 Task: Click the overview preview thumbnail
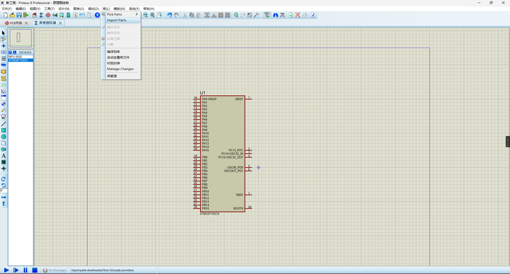(x=20, y=38)
